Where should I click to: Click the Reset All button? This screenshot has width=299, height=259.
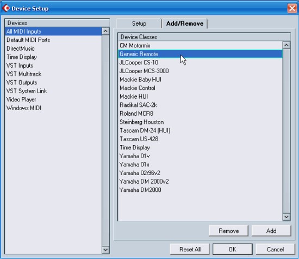pyautogui.click(x=190, y=249)
